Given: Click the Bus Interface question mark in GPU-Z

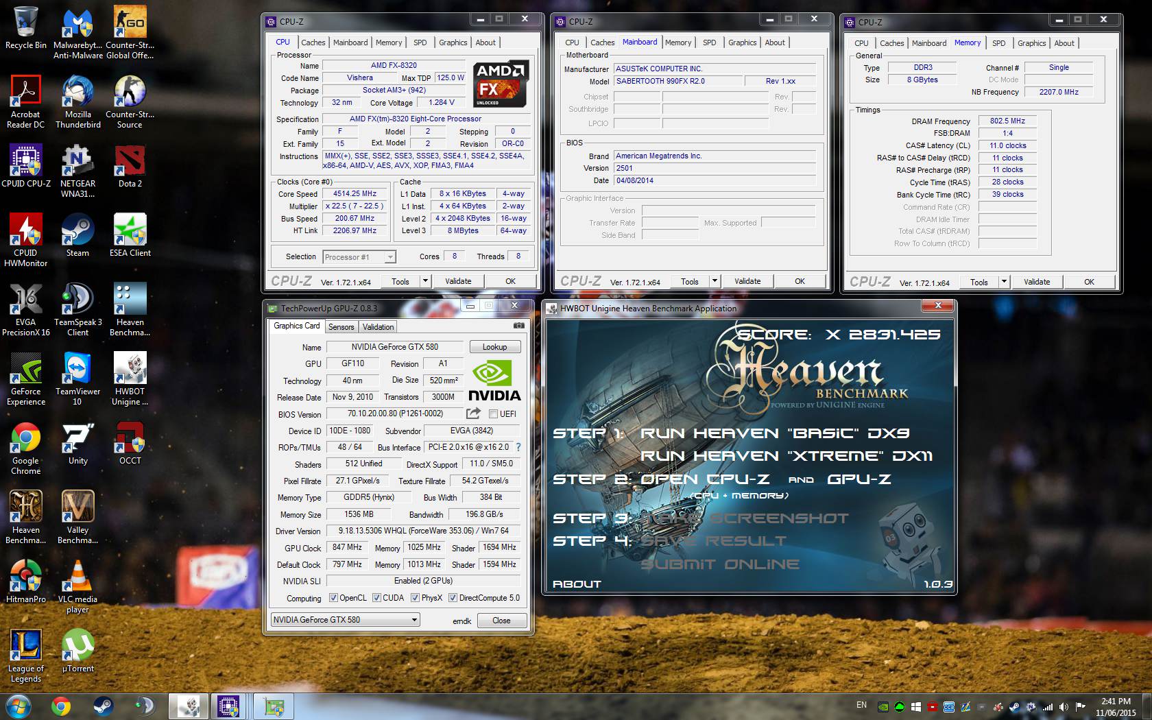Looking at the screenshot, I should 518,447.
